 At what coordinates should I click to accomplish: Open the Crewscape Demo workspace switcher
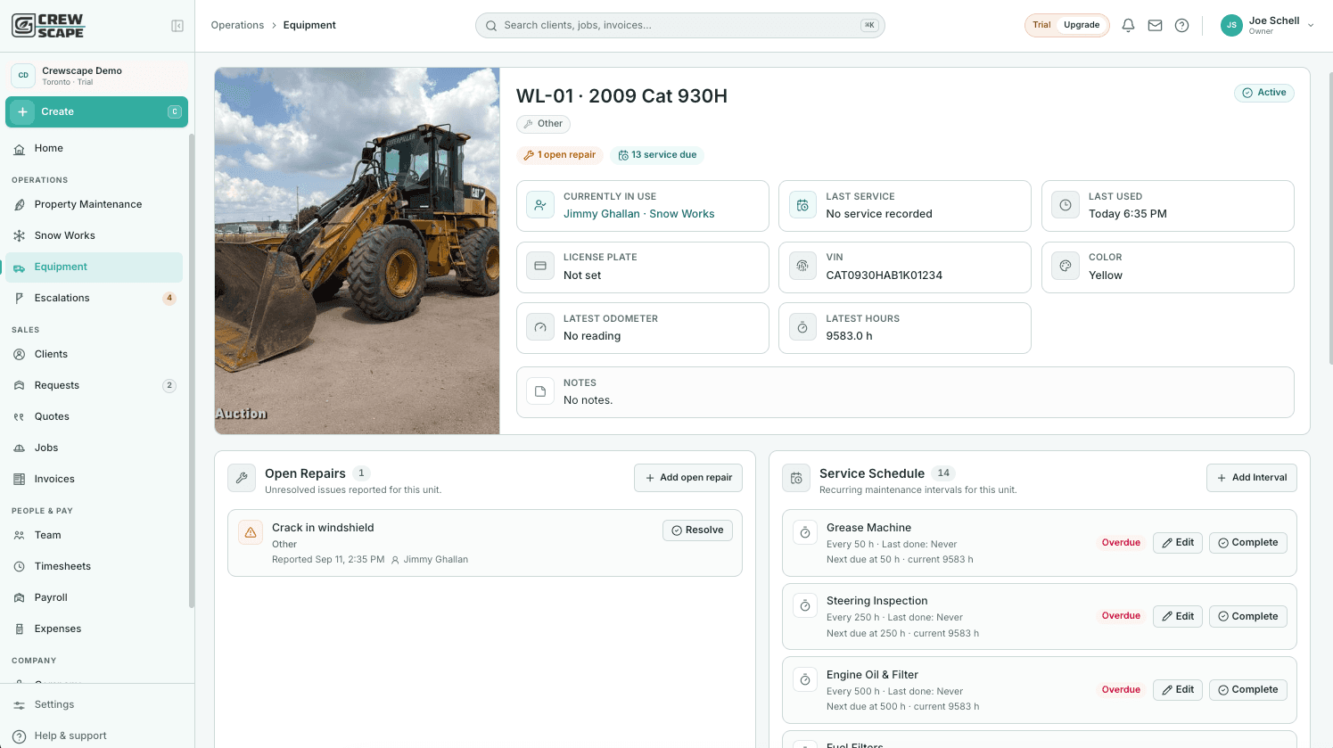[96, 76]
